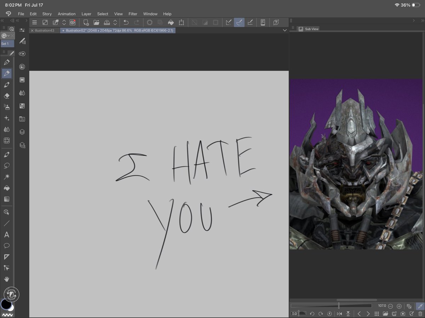The width and height of the screenshot is (425, 318).
Task: Open the Select menu
Action: [x=103, y=14]
